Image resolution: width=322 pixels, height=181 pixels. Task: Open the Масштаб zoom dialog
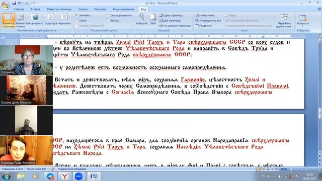pos(142,19)
